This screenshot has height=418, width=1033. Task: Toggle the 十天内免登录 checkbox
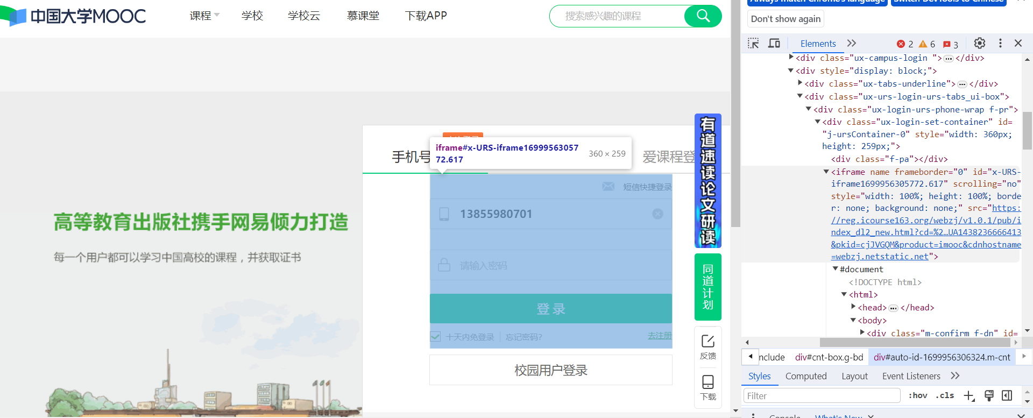pos(436,337)
